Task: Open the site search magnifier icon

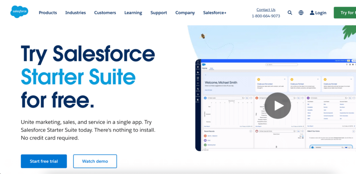Action: coord(290,13)
